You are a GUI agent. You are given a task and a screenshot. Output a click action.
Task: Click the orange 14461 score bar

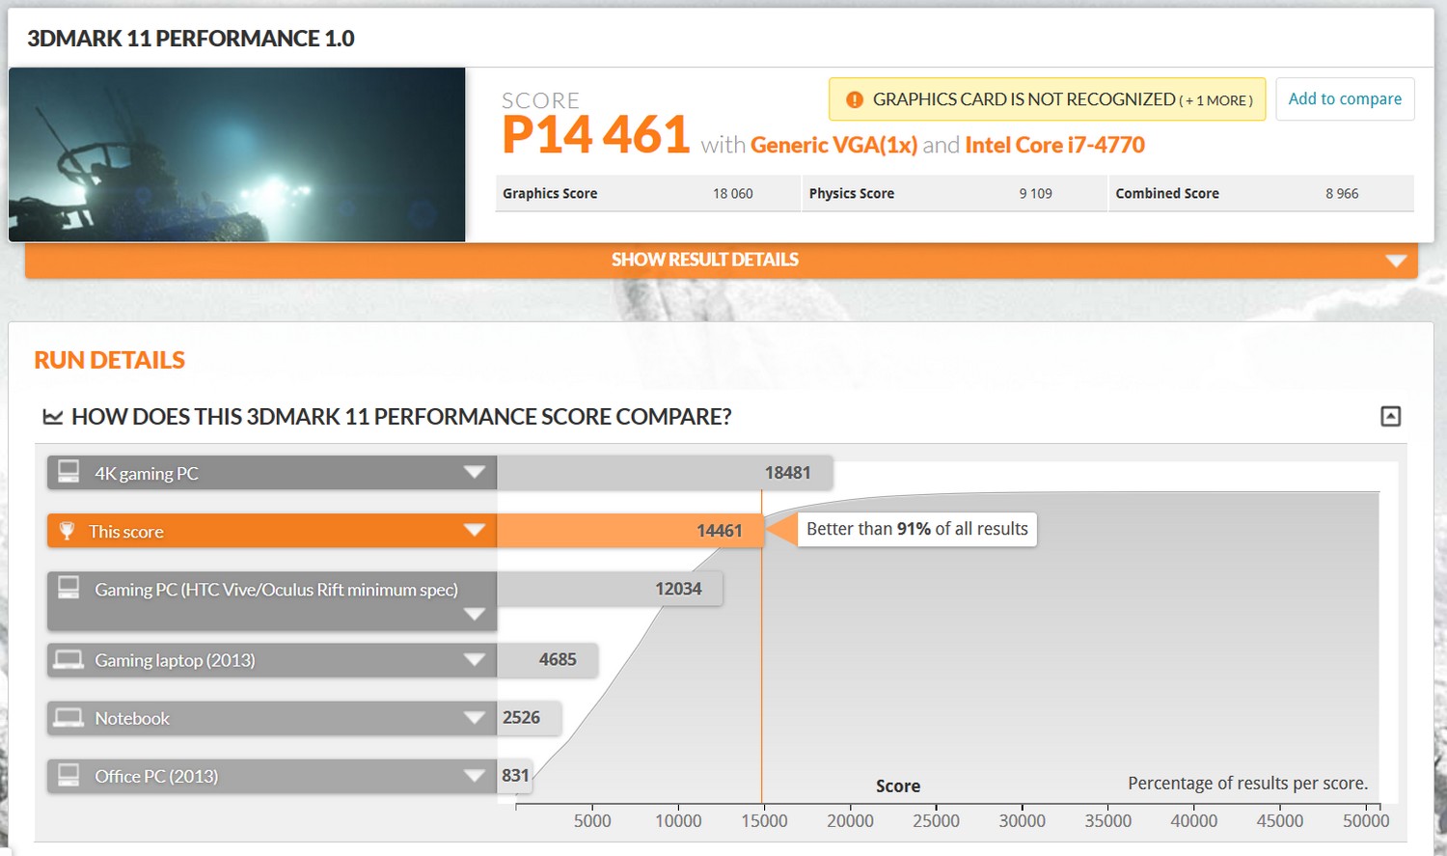pos(630,531)
